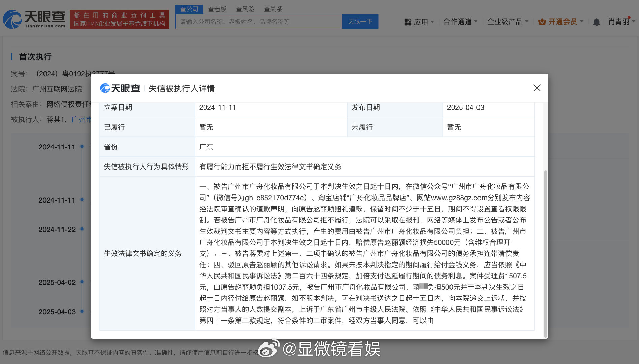
Task: Close the 失信被执行人详情 dialog
Action: (x=537, y=88)
